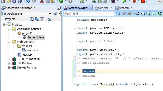Select test.jsp in project tree
The height and width of the screenshot is (91, 163).
pos(27,55)
